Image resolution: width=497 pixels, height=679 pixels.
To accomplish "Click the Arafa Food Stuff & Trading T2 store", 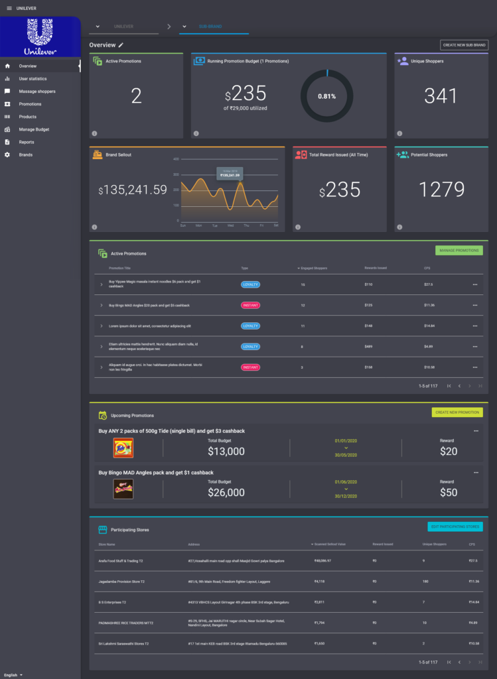I will 121,561.
